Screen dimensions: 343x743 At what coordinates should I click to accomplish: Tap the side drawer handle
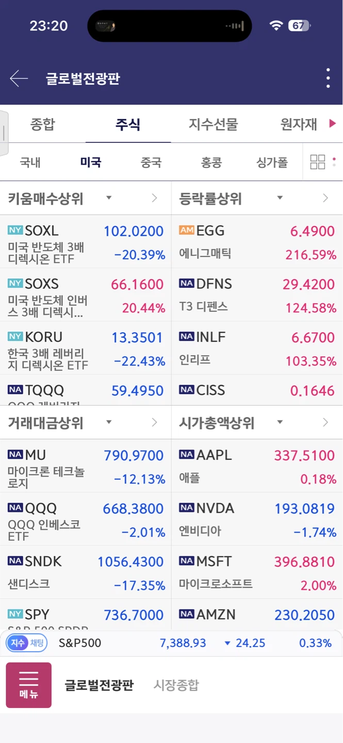[x=4, y=133]
